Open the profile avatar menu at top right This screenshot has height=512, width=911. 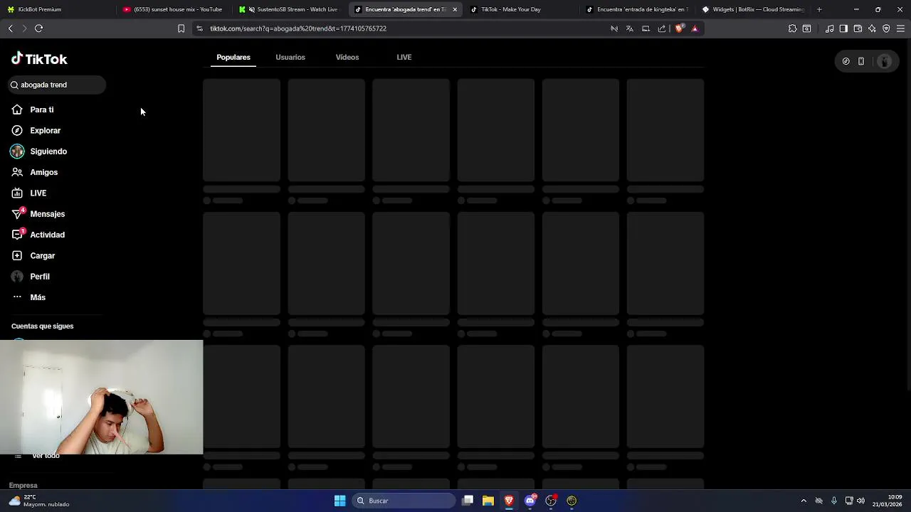tap(885, 61)
